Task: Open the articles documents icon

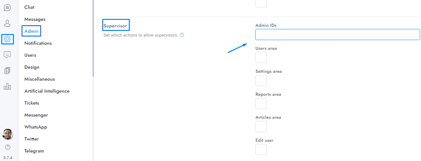Action: [x=7, y=71]
